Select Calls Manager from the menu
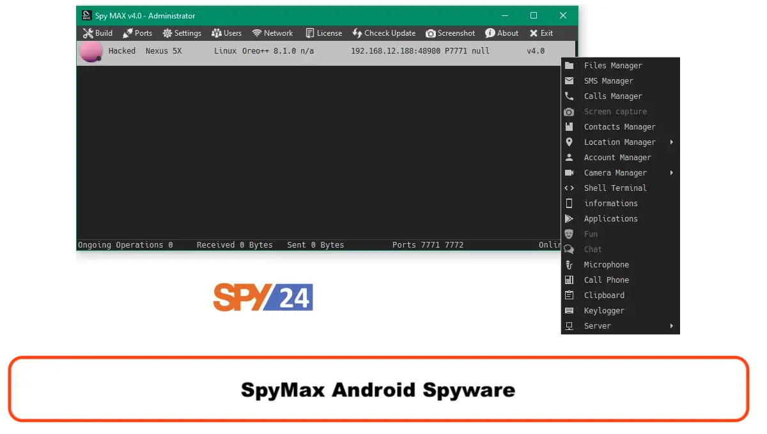Screen dimensions: 767x434 coord(620,96)
